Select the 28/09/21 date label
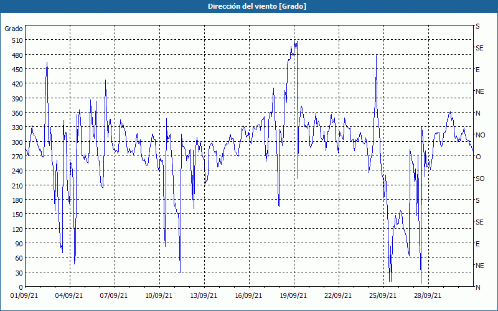 [428, 296]
